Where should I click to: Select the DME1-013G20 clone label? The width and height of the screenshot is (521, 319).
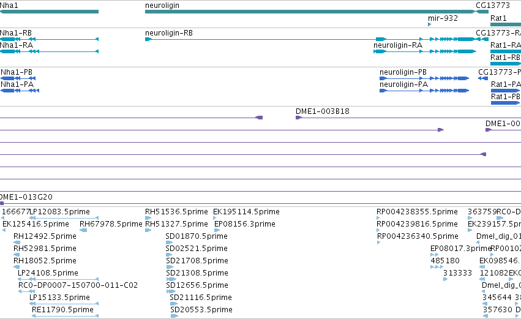pos(26,197)
